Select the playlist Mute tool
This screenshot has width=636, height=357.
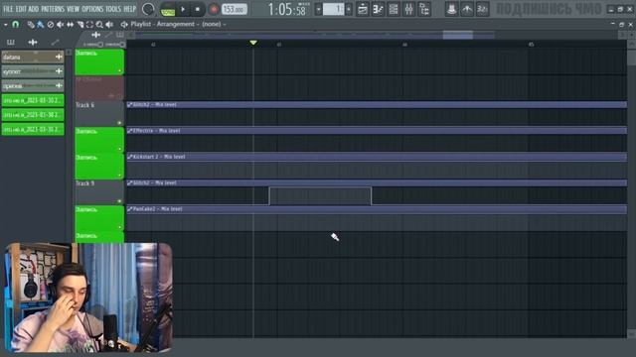pos(60,25)
